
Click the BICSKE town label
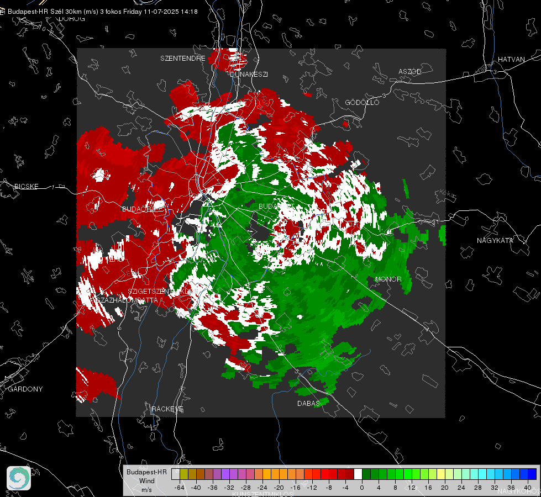26,186
